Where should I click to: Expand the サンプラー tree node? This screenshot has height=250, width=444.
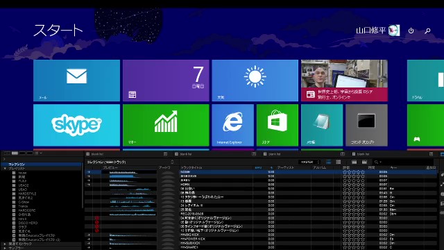coord(5,248)
